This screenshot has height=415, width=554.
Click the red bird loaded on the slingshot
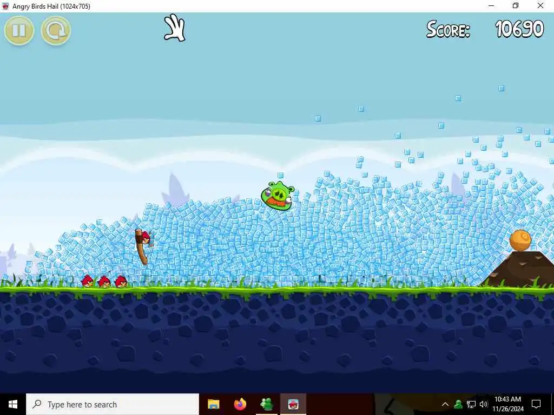(x=146, y=238)
